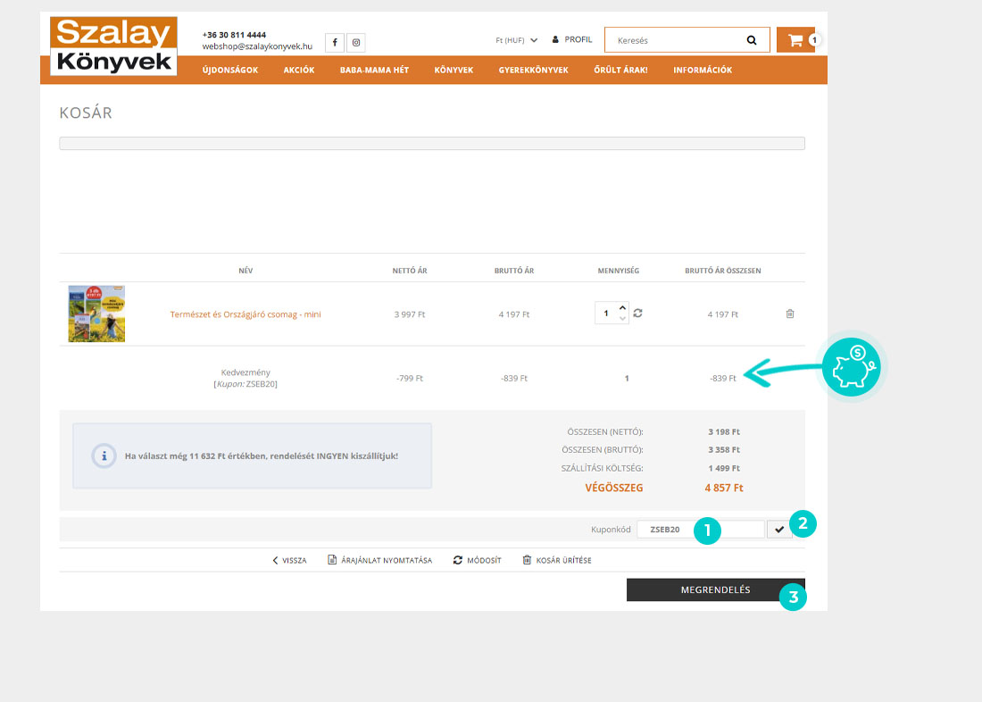Open the PROFIL link
The height and width of the screenshot is (702, 982).
[578, 39]
